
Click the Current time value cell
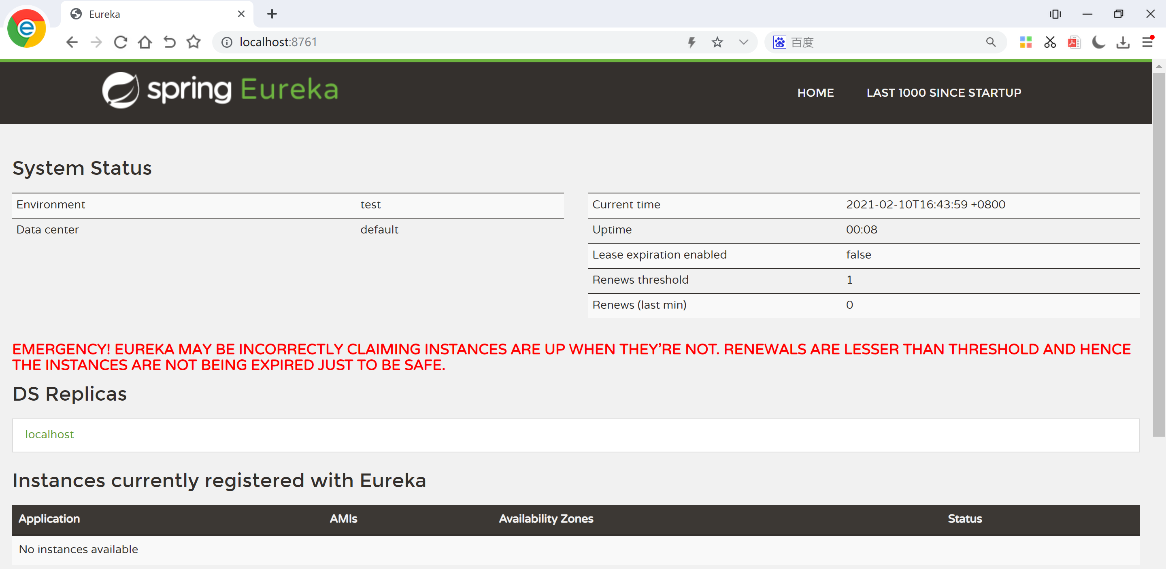pos(925,205)
